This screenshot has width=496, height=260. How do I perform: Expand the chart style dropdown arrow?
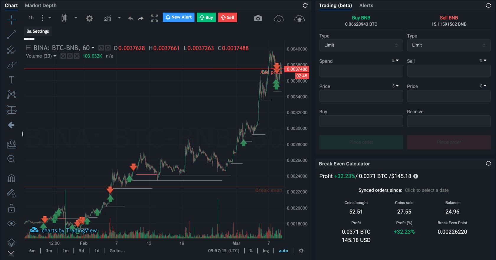[76, 18]
